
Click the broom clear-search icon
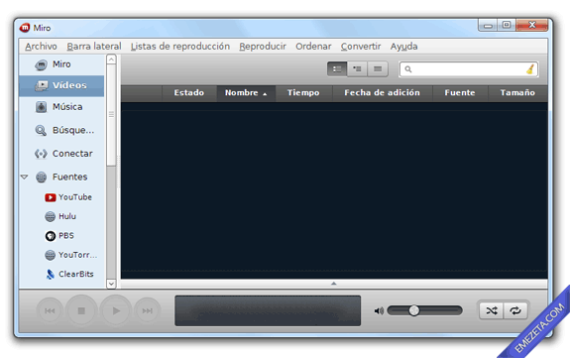coord(530,69)
